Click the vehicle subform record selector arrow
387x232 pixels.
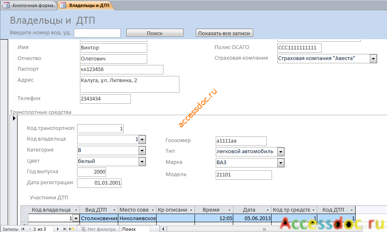(14, 118)
